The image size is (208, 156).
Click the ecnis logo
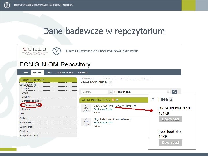(x=35, y=51)
